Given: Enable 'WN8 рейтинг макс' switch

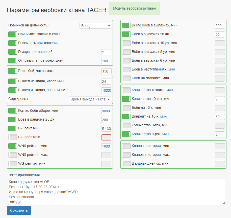Looking at the screenshot, I should tap(13, 155).
